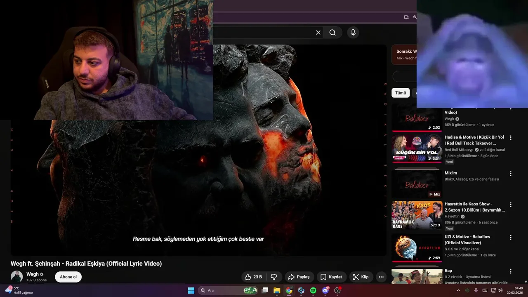
Task: Switch to Chrome on taskbar
Action: tap(289, 290)
